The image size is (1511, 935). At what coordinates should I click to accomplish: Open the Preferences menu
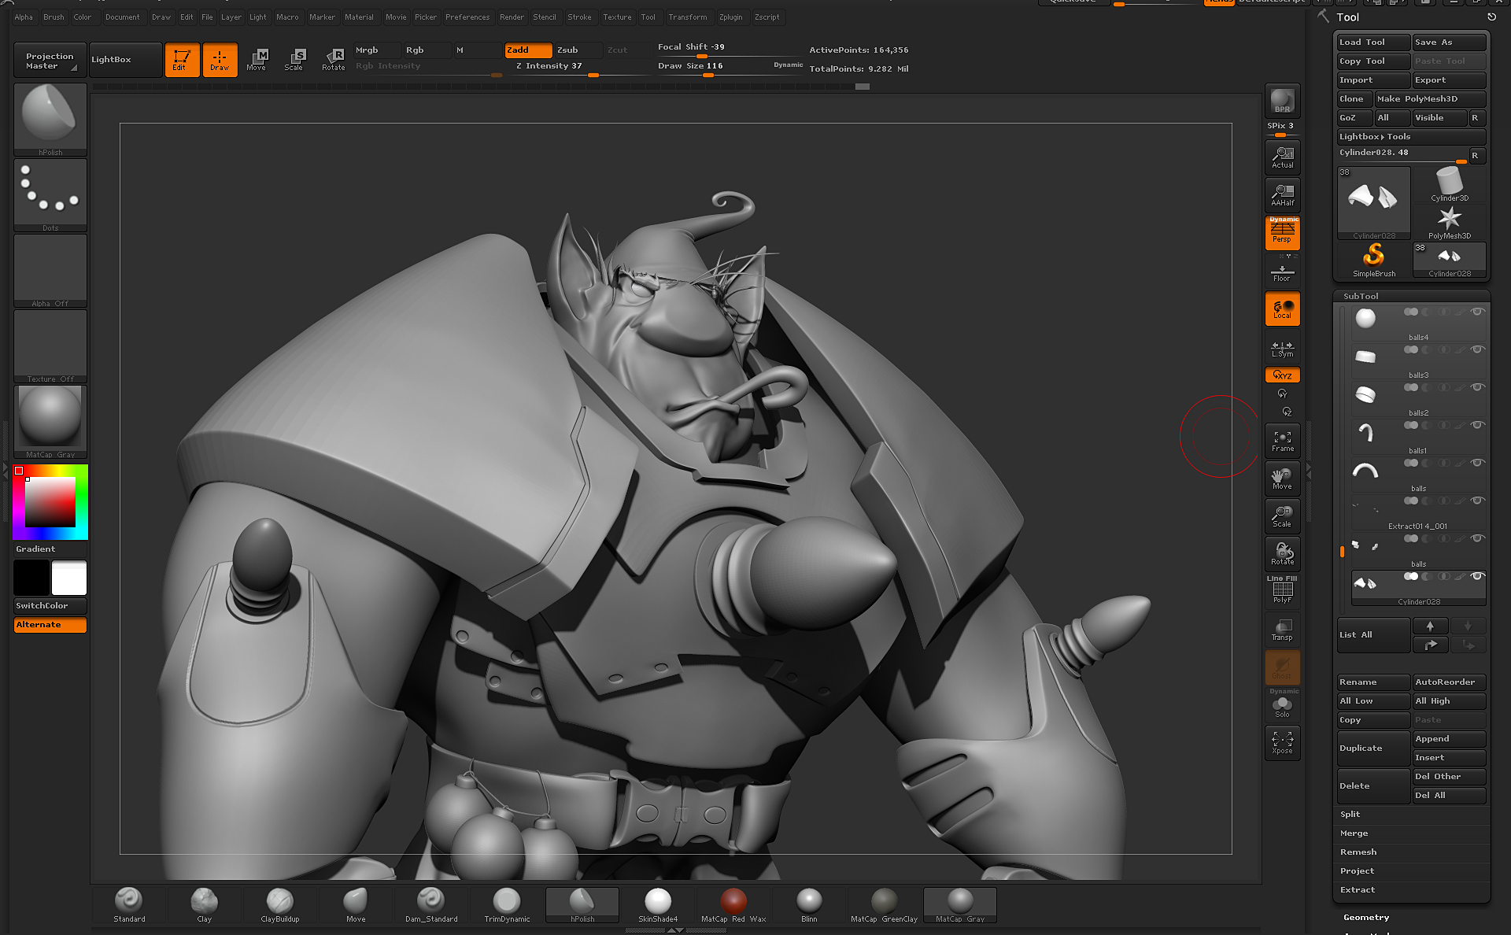[x=467, y=17]
